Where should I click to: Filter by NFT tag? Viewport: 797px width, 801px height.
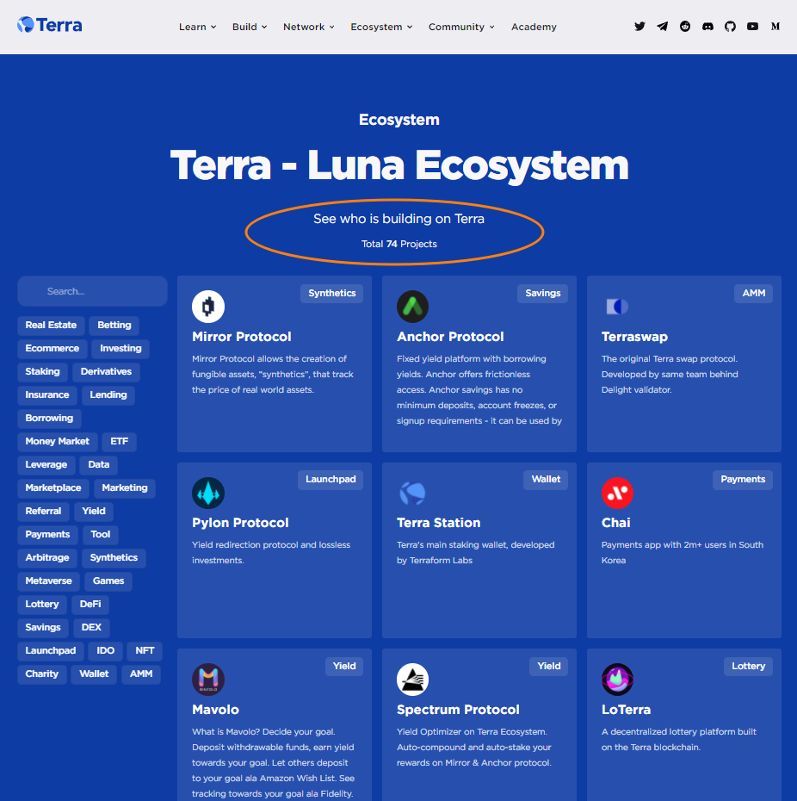coord(145,651)
